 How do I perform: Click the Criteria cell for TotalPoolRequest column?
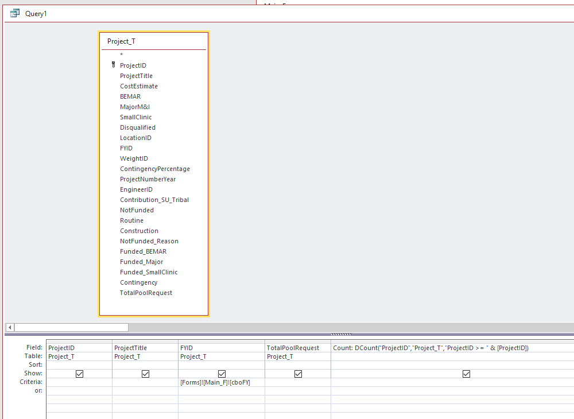coord(298,382)
